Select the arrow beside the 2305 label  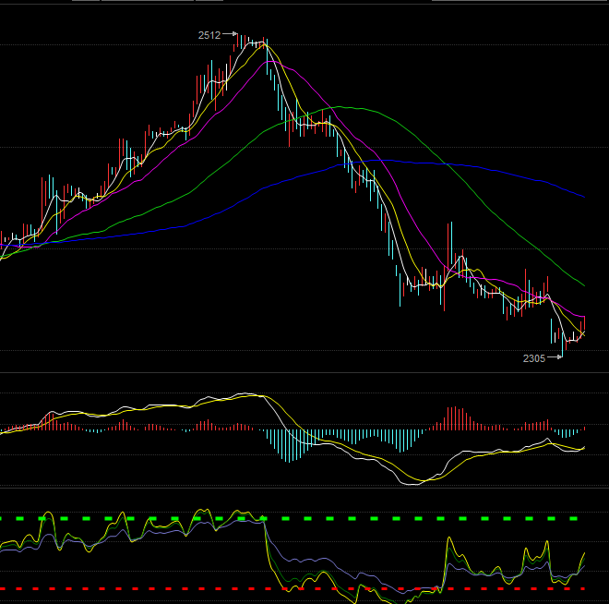coord(555,357)
